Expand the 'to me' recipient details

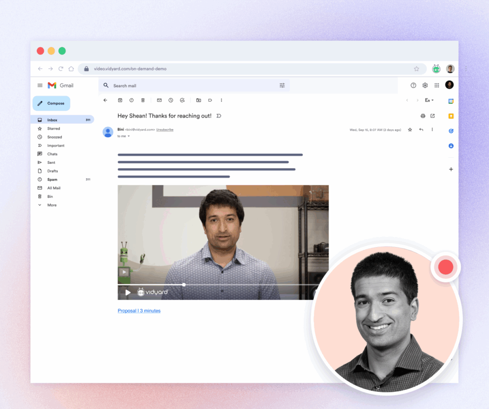pyautogui.click(x=128, y=136)
